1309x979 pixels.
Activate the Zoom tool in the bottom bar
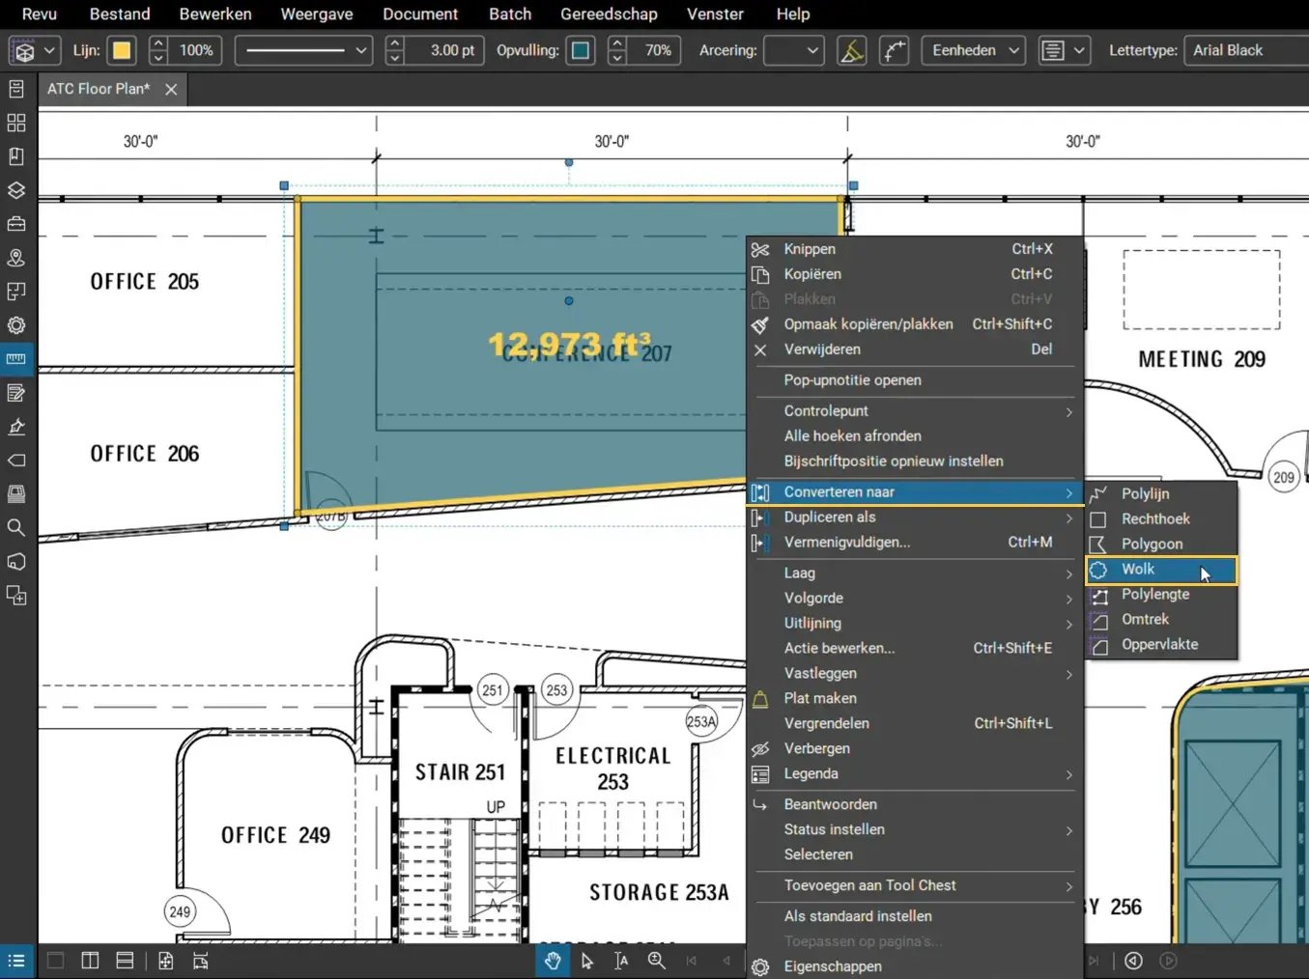point(657,961)
